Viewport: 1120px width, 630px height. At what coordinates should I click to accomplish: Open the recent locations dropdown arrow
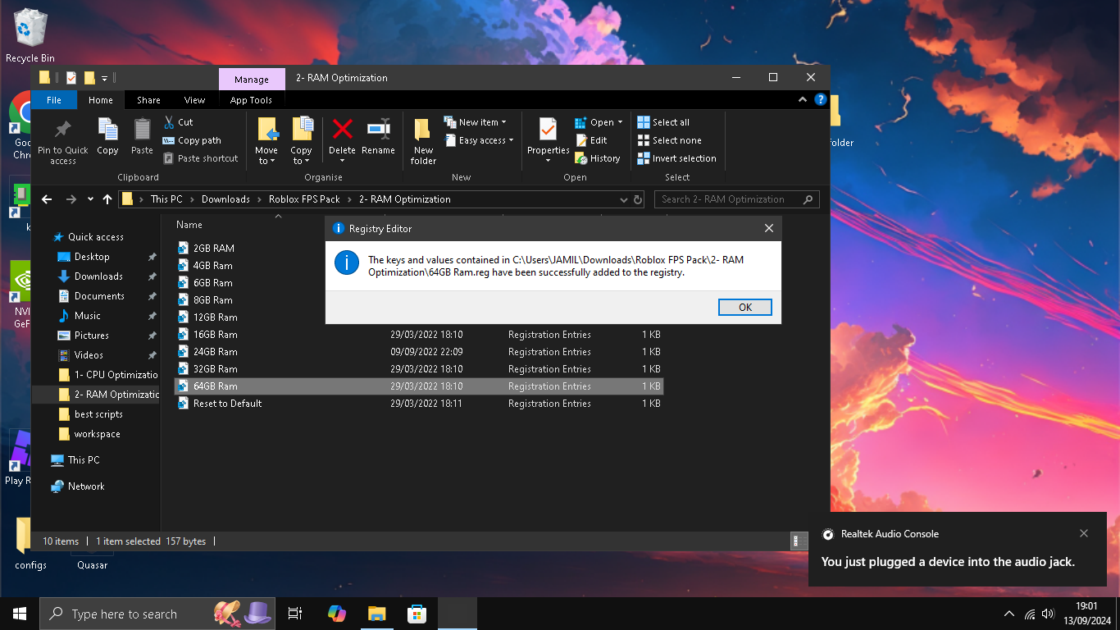[x=89, y=199]
